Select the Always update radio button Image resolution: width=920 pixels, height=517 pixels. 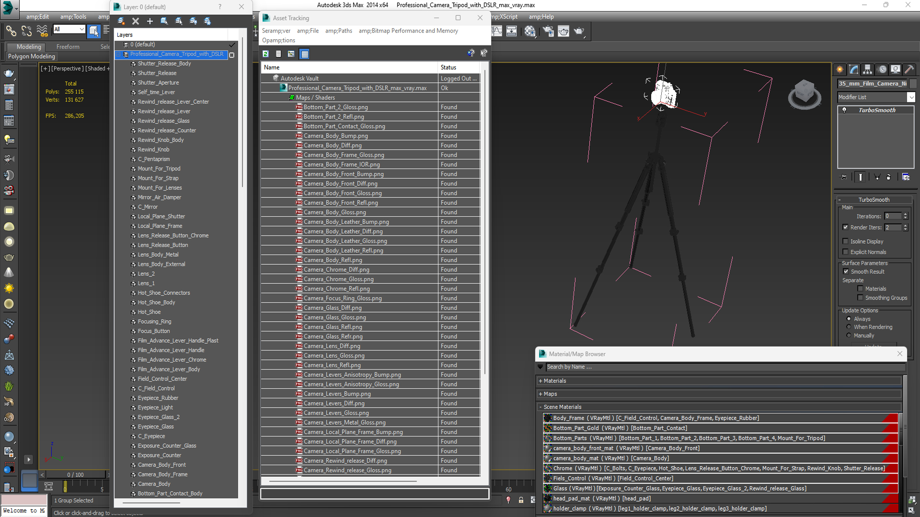(849, 319)
